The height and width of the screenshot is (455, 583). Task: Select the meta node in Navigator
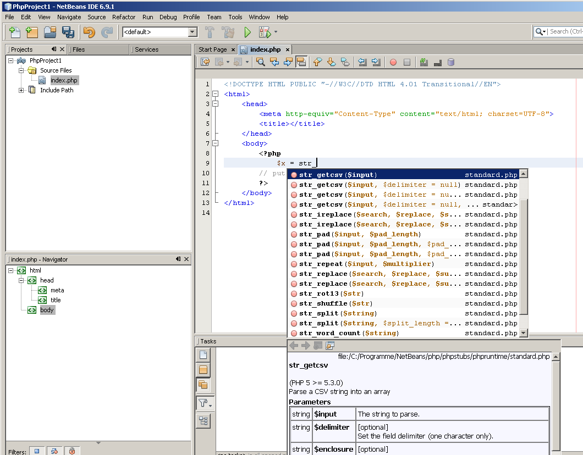[57, 290]
